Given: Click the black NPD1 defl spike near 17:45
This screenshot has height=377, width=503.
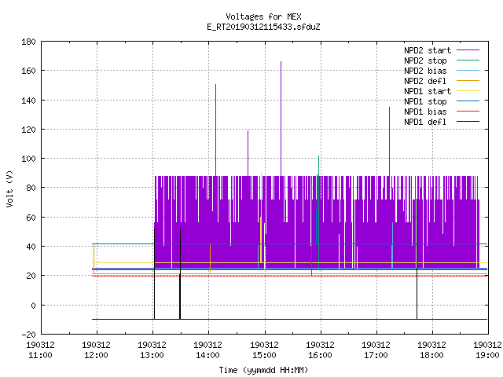Looking at the screenshot, I should (x=417, y=259).
